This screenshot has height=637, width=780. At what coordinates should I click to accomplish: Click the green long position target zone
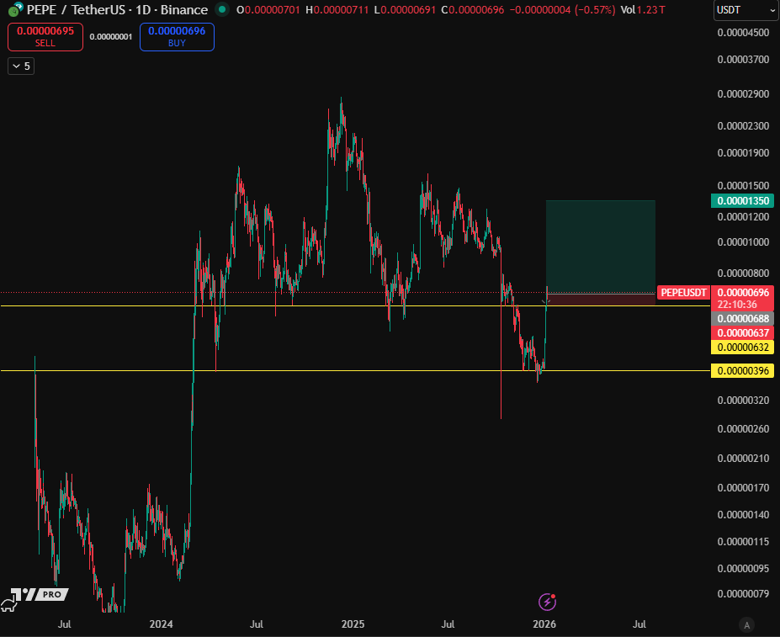[x=601, y=247]
